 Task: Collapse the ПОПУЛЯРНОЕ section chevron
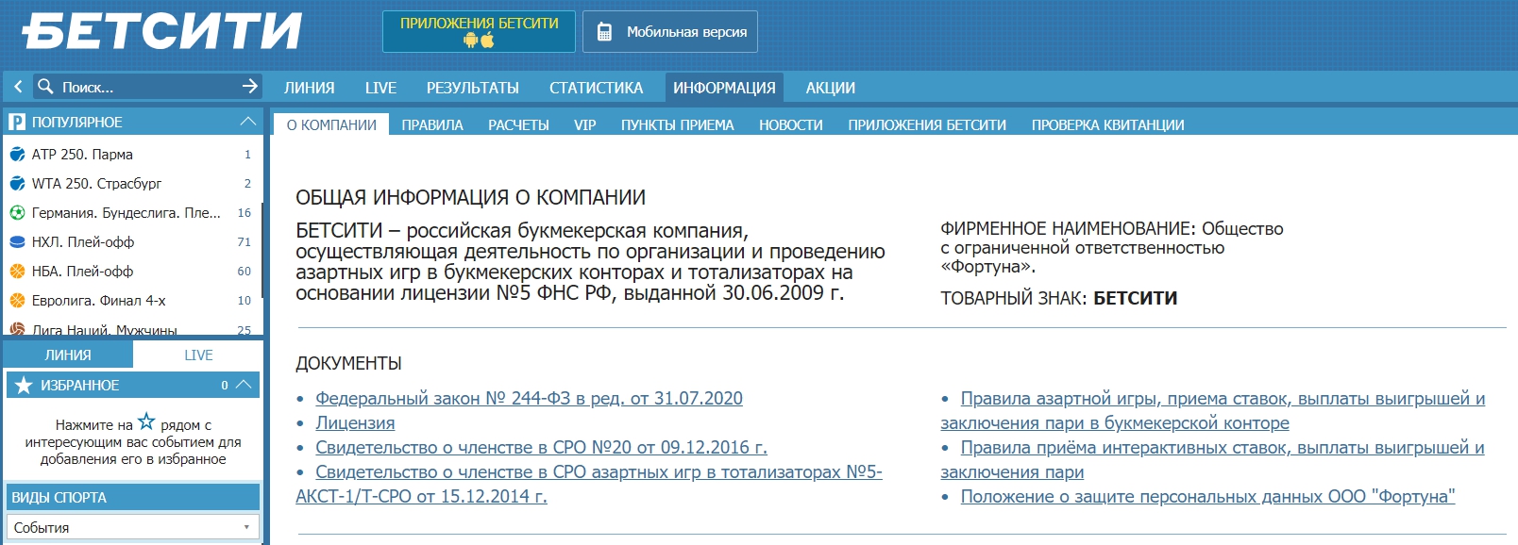[247, 122]
